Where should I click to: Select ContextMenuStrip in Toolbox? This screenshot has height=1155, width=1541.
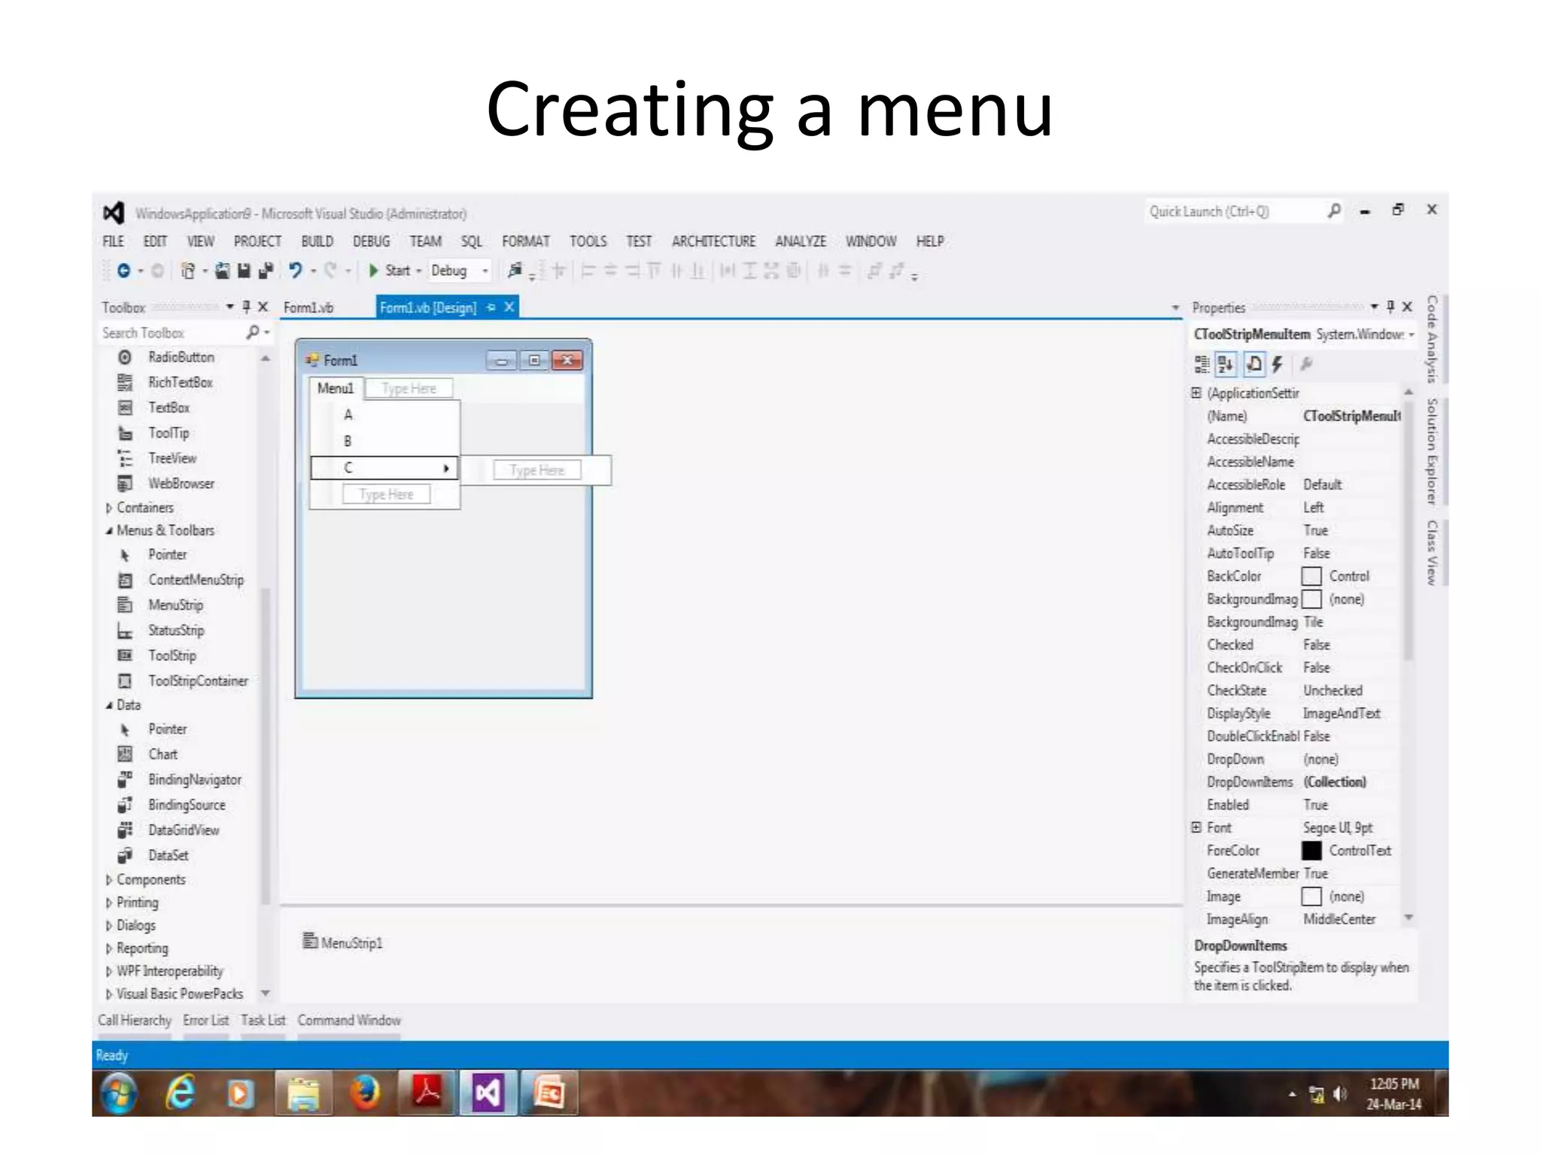coord(196,580)
